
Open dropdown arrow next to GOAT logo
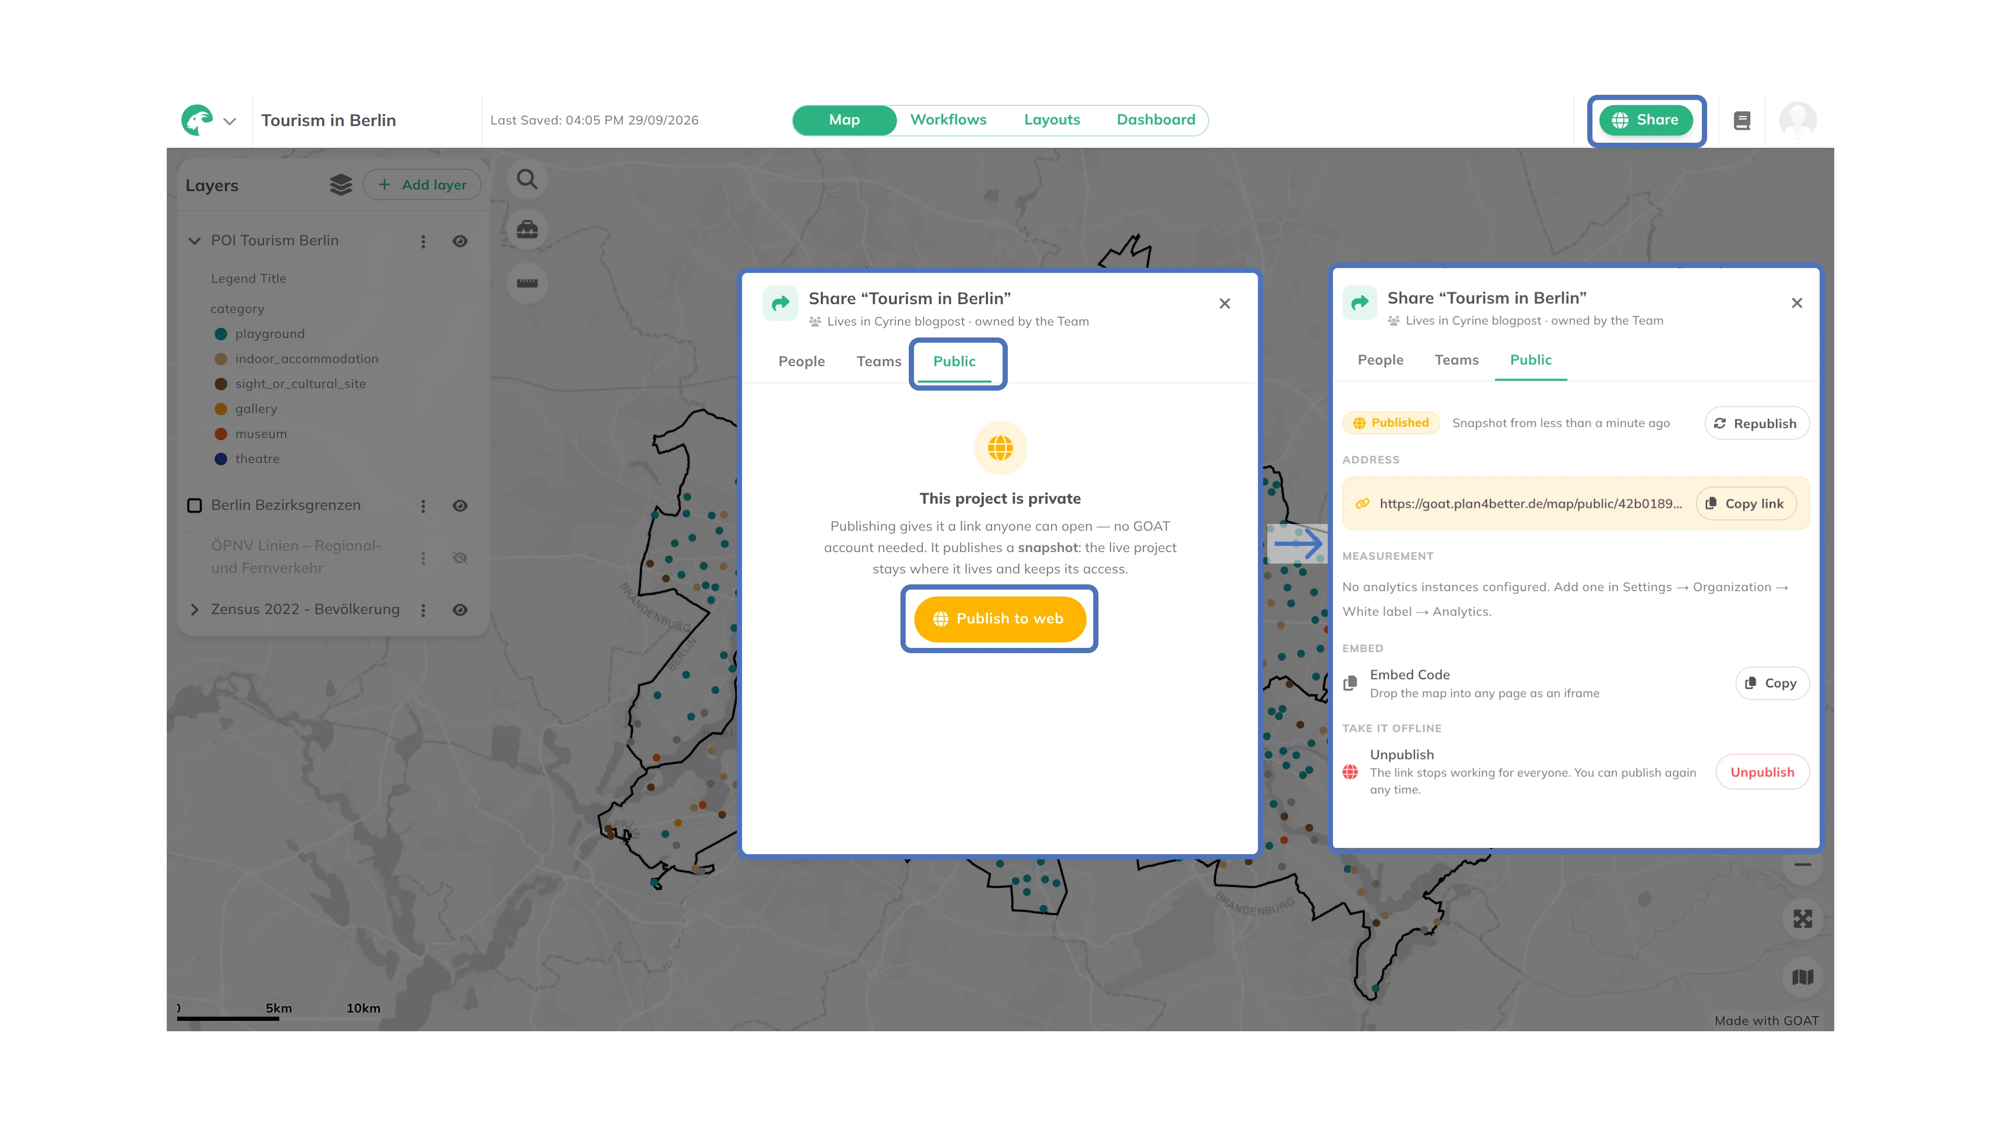229,121
